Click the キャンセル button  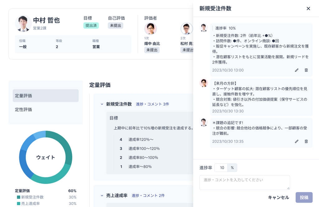tap(279, 197)
